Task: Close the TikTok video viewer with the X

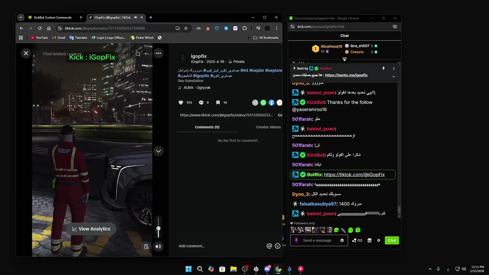Action: tap(26, 53)
